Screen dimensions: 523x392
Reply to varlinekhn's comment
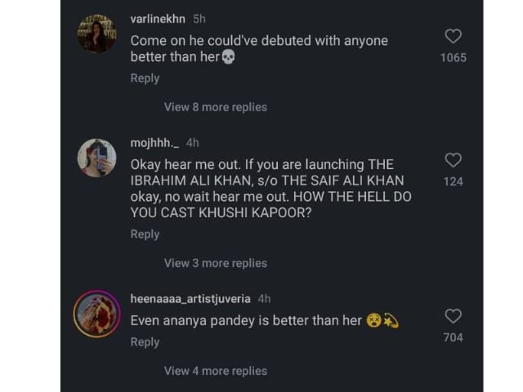145,78
